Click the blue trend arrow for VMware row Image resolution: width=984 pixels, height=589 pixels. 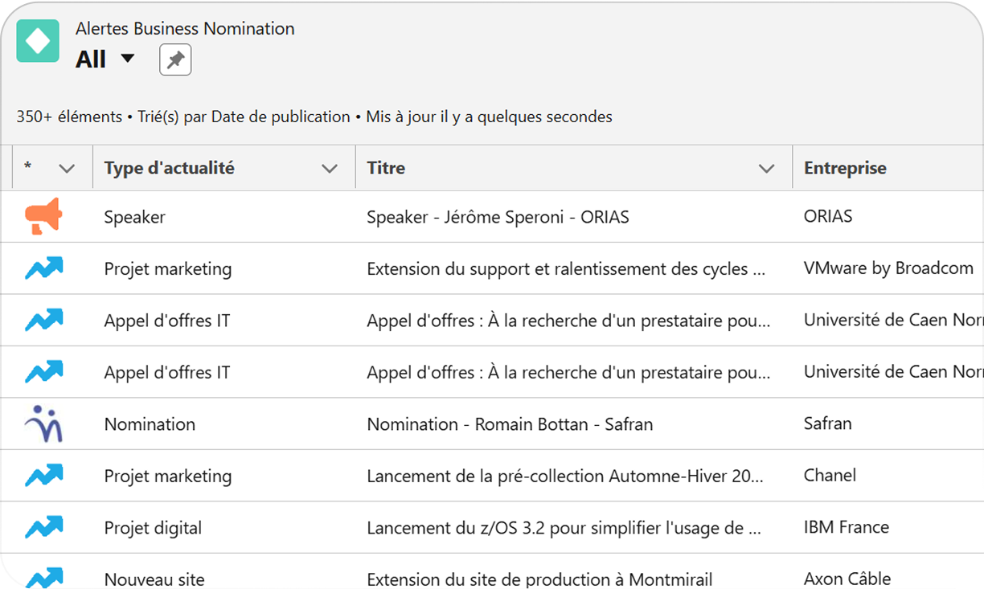point(43,269)
